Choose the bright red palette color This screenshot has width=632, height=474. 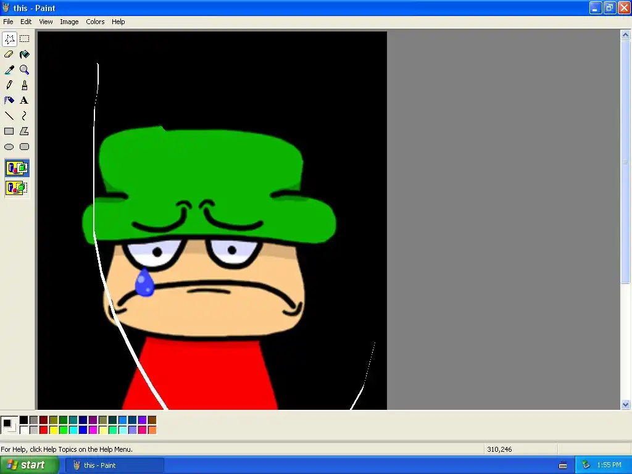(44, 430)
